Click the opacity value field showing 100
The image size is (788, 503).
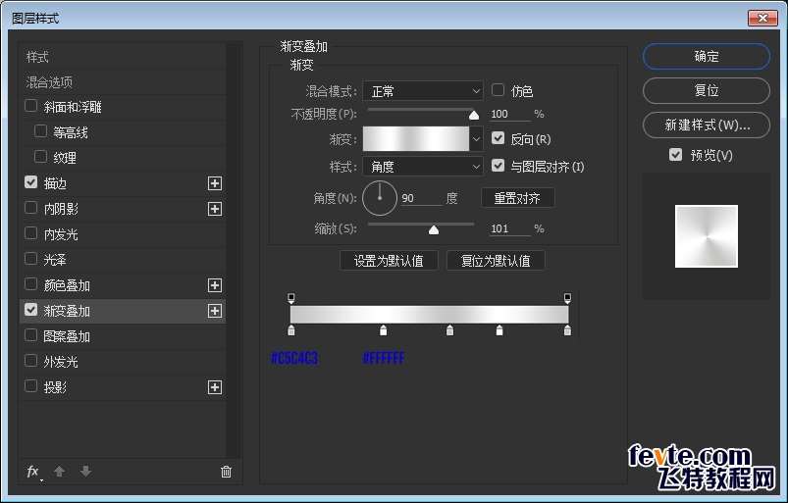(509, 115)
